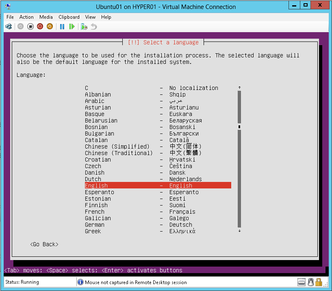The width and height of the screenshot is (332, 291).
Task: Select Estonian language row
Action: tap(158, 199)
